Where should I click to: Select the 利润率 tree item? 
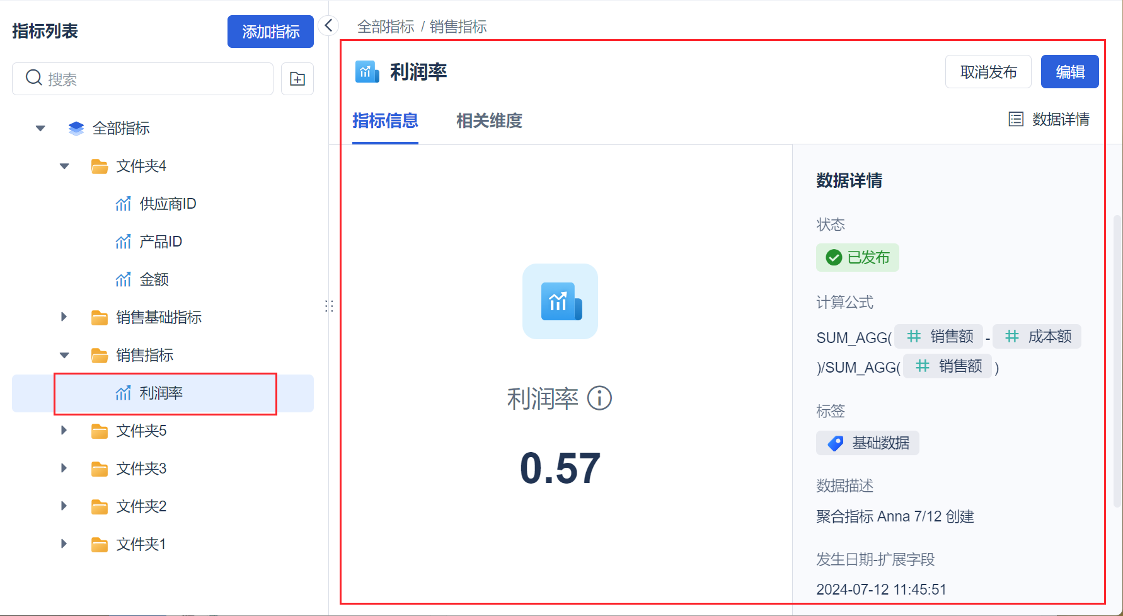[163, 393]
